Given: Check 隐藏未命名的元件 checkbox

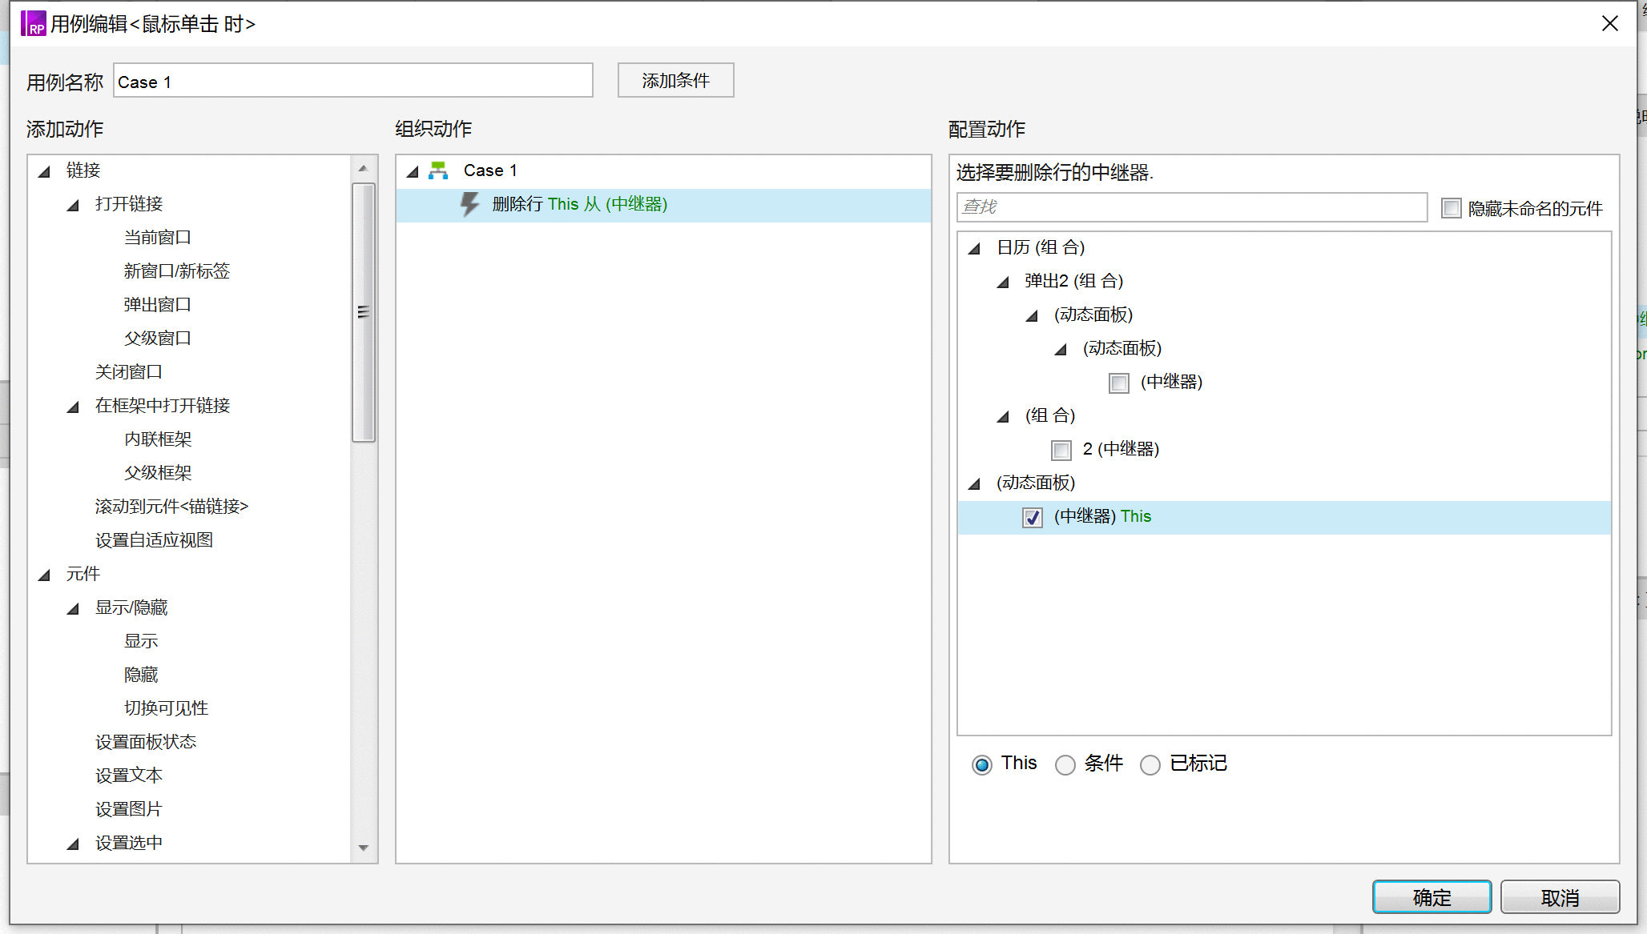Looking at the screenshot, I should click(x=1451, y=208).
